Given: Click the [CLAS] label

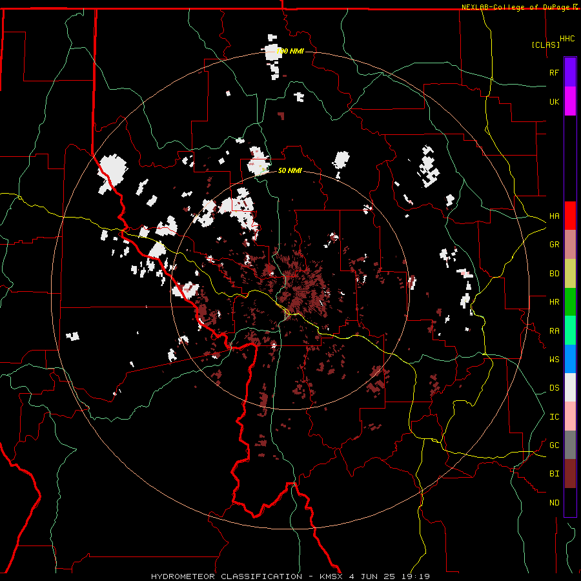Looking at the screenshot, I should [545, 45].
